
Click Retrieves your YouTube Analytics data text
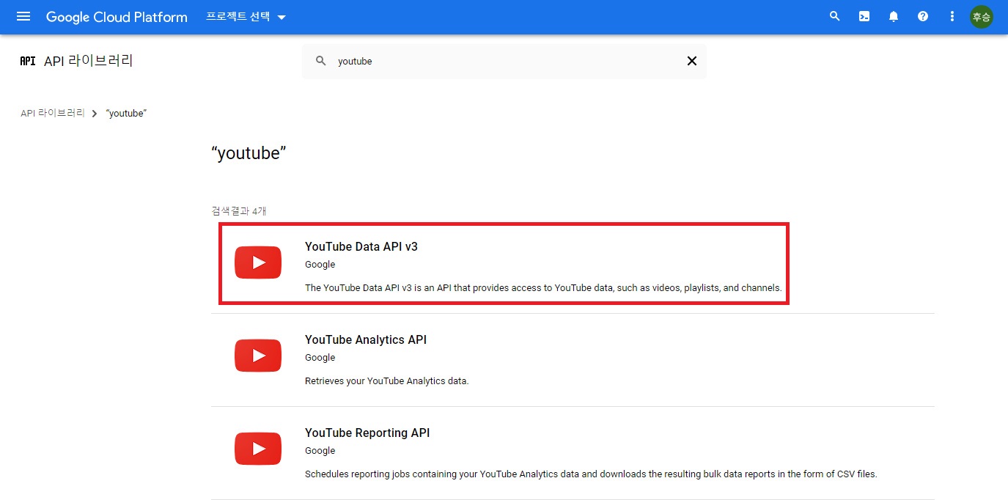coord(386,381)
